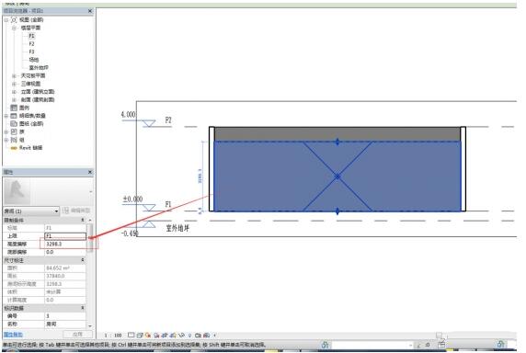The image size is (526, 353).
Task: Select the 图例 legends icon
Action: click(x=14, y=108)
